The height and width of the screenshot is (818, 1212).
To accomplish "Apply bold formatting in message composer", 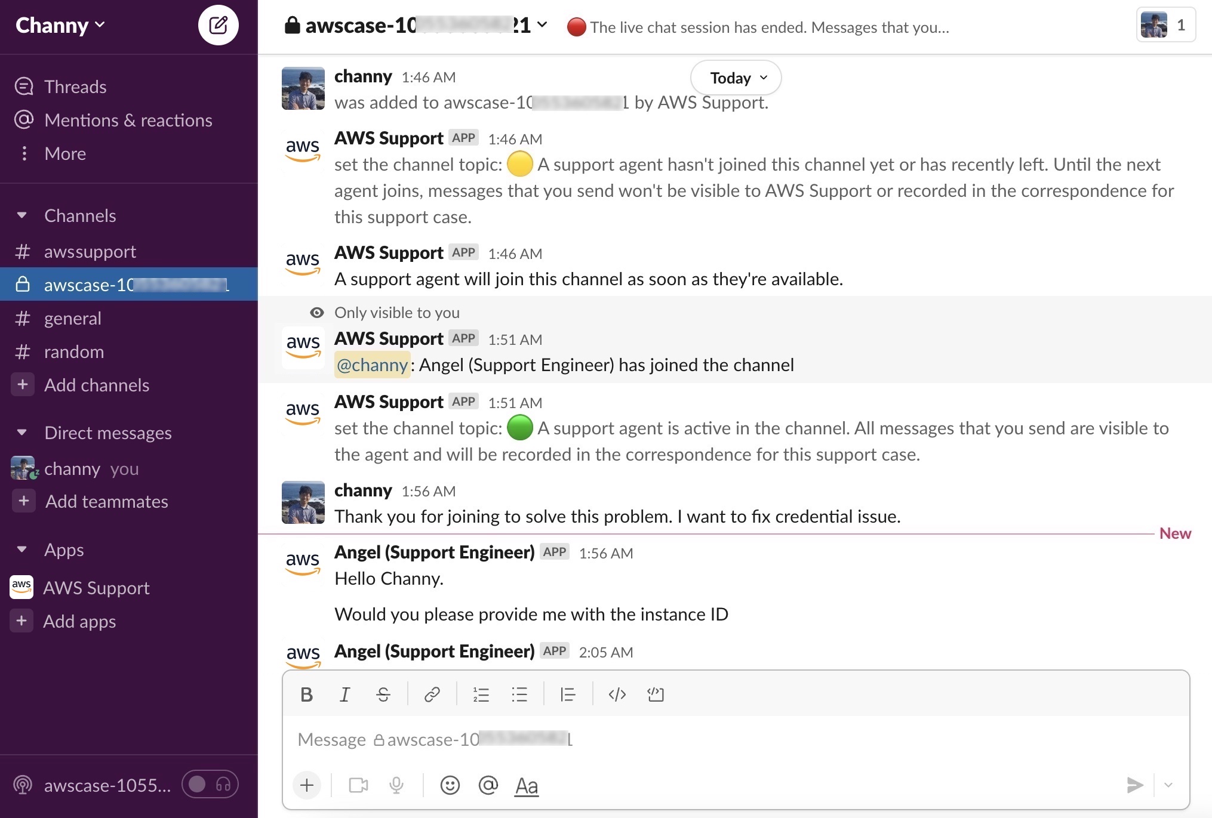I will click(x=306, y=694).
